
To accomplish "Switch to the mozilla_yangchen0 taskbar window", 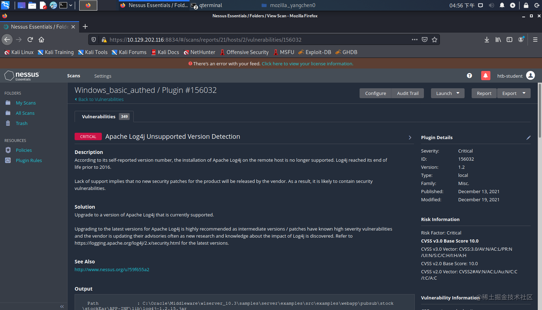I will tap(289, 5).
